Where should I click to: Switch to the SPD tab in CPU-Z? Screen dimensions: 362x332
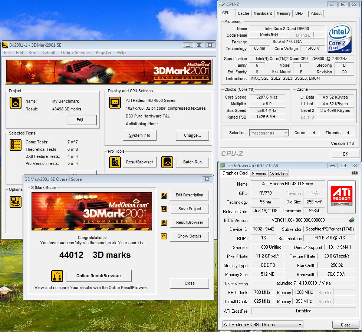point(299,13)
